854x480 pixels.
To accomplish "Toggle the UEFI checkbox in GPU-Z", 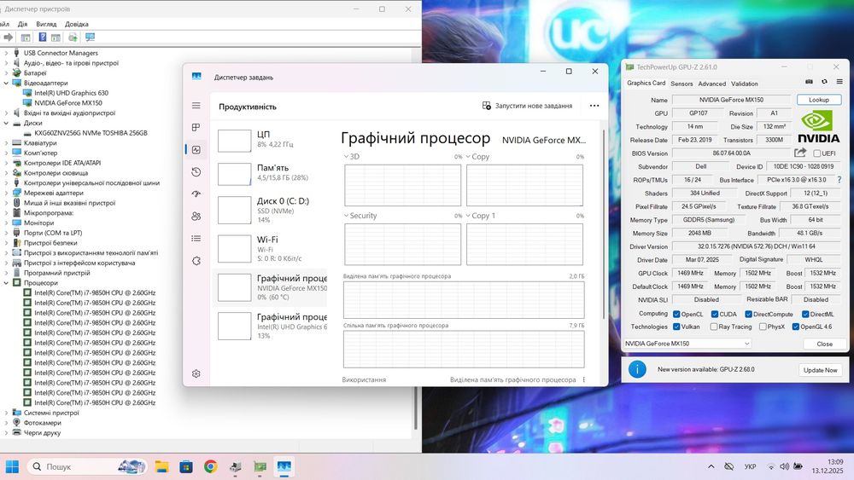I will click(817, 153).
